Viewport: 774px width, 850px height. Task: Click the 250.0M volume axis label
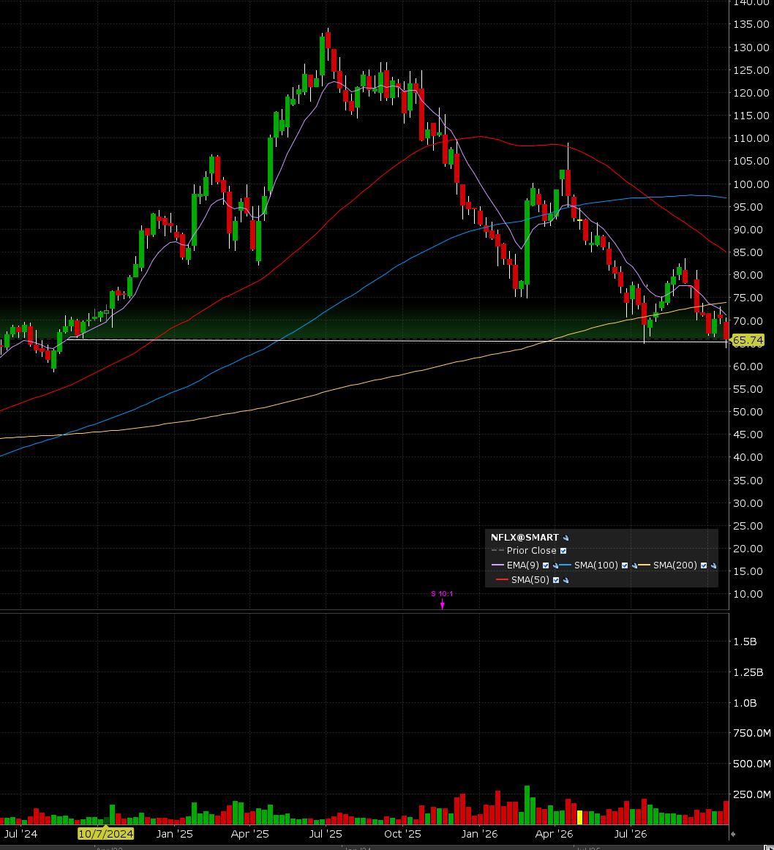coord(751,794)
